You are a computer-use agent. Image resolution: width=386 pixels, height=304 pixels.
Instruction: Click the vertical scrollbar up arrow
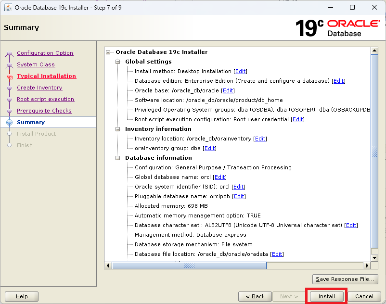click(x=374, y=51)
